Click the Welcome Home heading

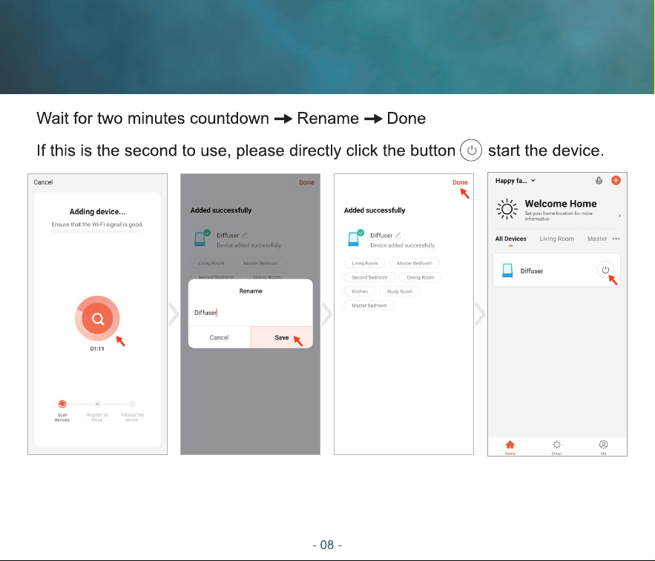pyautogui.click(x=561, y=204)
